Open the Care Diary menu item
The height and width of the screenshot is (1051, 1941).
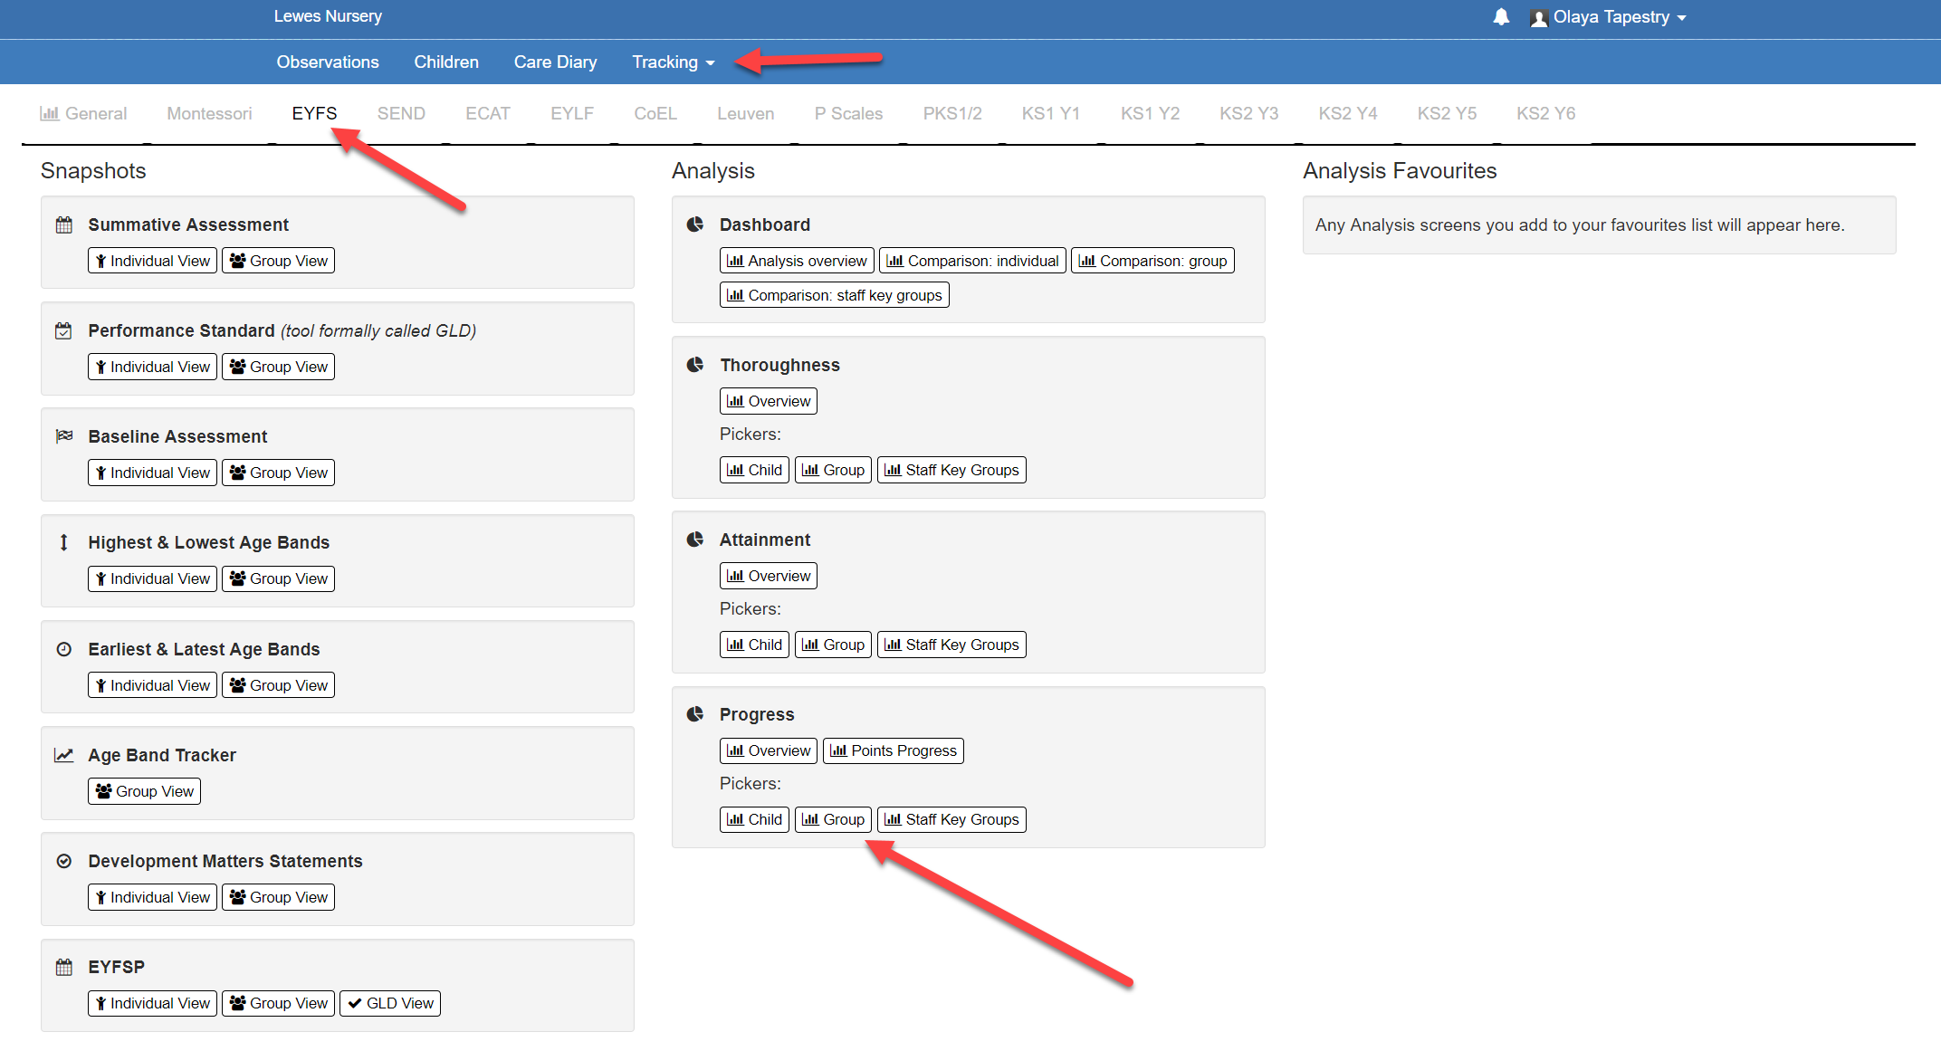tap(555, 62)
